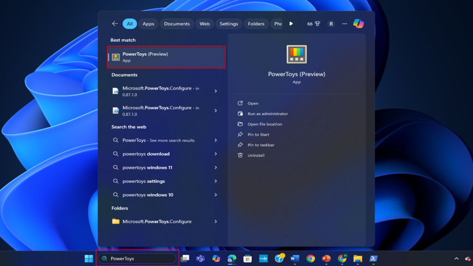Open the three-dot more options menu

pyautogui.click(x=345, y=24)
